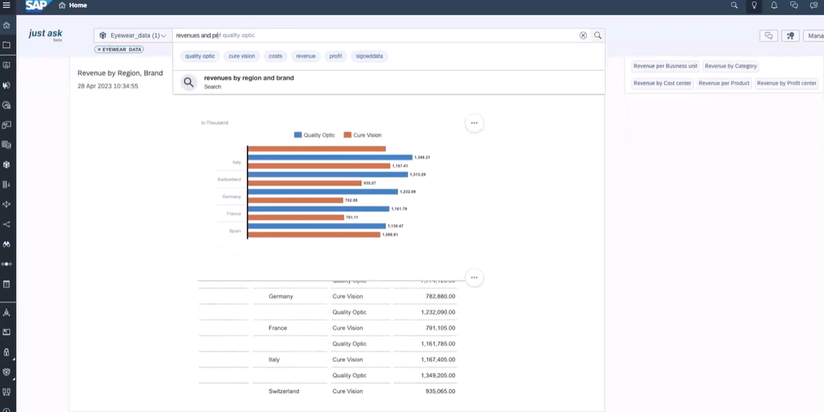Open the Calendar icon in sidebar
The height and width of the screenshot is (412, 824).
[x=7, y=284]
